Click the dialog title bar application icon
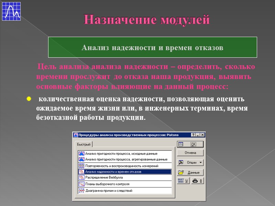 tap(76, 134)
